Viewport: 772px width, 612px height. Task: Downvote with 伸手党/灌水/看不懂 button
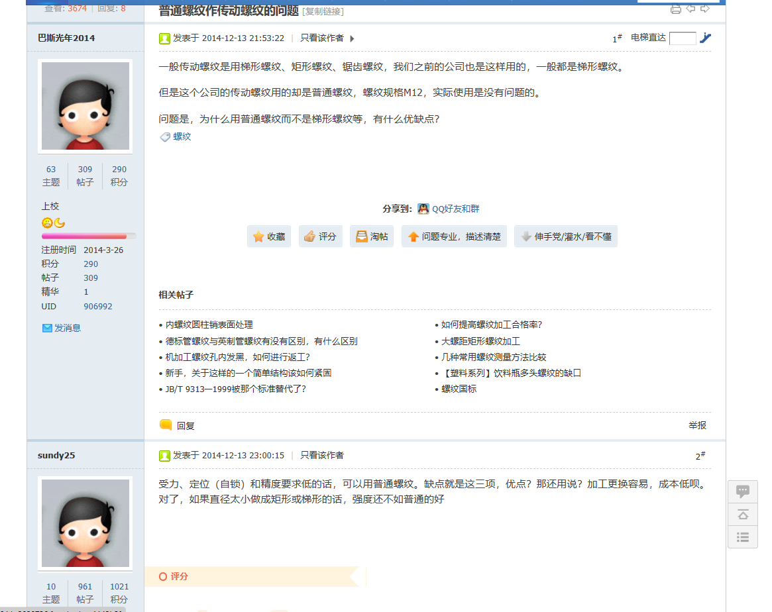pyautogui.click(x=565, y=236)
